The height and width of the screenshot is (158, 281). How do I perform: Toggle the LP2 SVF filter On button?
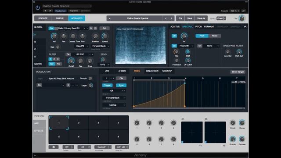click(x=68, y=54)
